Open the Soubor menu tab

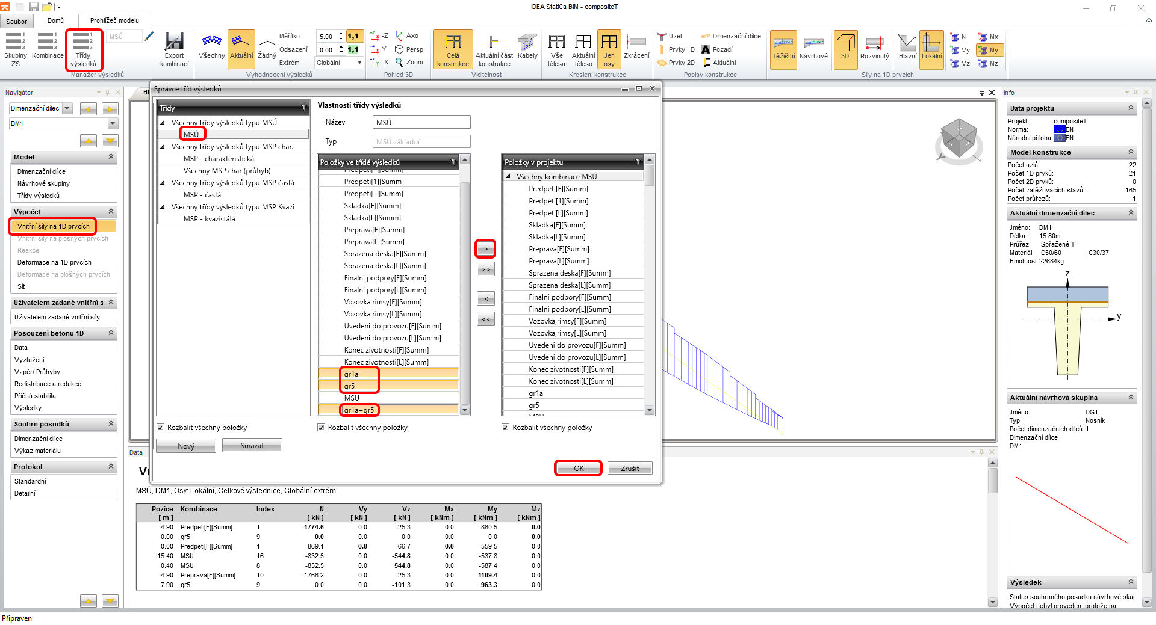[16, 22]
